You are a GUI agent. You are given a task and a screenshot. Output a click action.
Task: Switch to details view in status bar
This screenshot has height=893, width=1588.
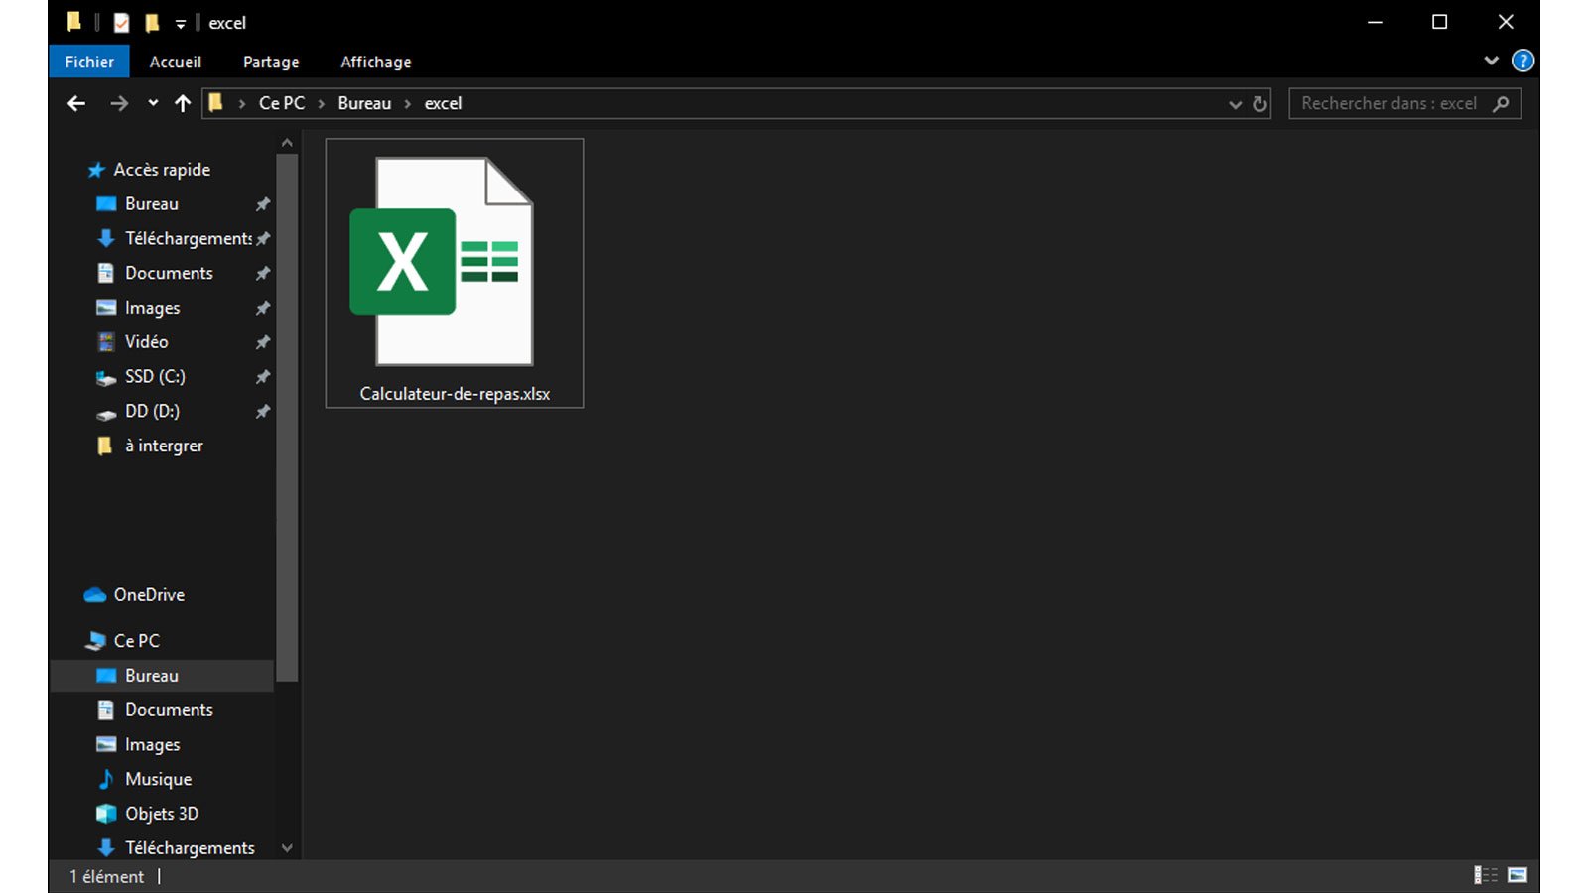point(1486,875)
